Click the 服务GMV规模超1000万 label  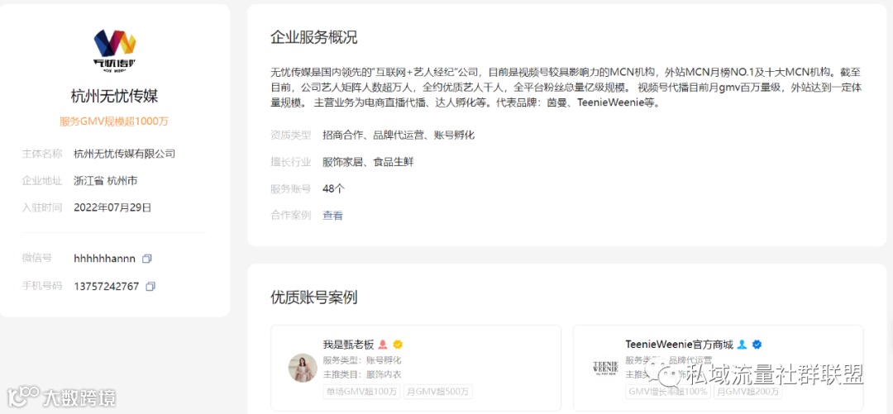pos(114,121)
